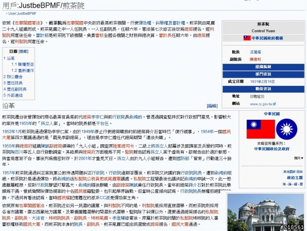Click 檢 view-template link in sidebar footer
Viewport: 307px width, 231px height.
[x=284, y=184]
